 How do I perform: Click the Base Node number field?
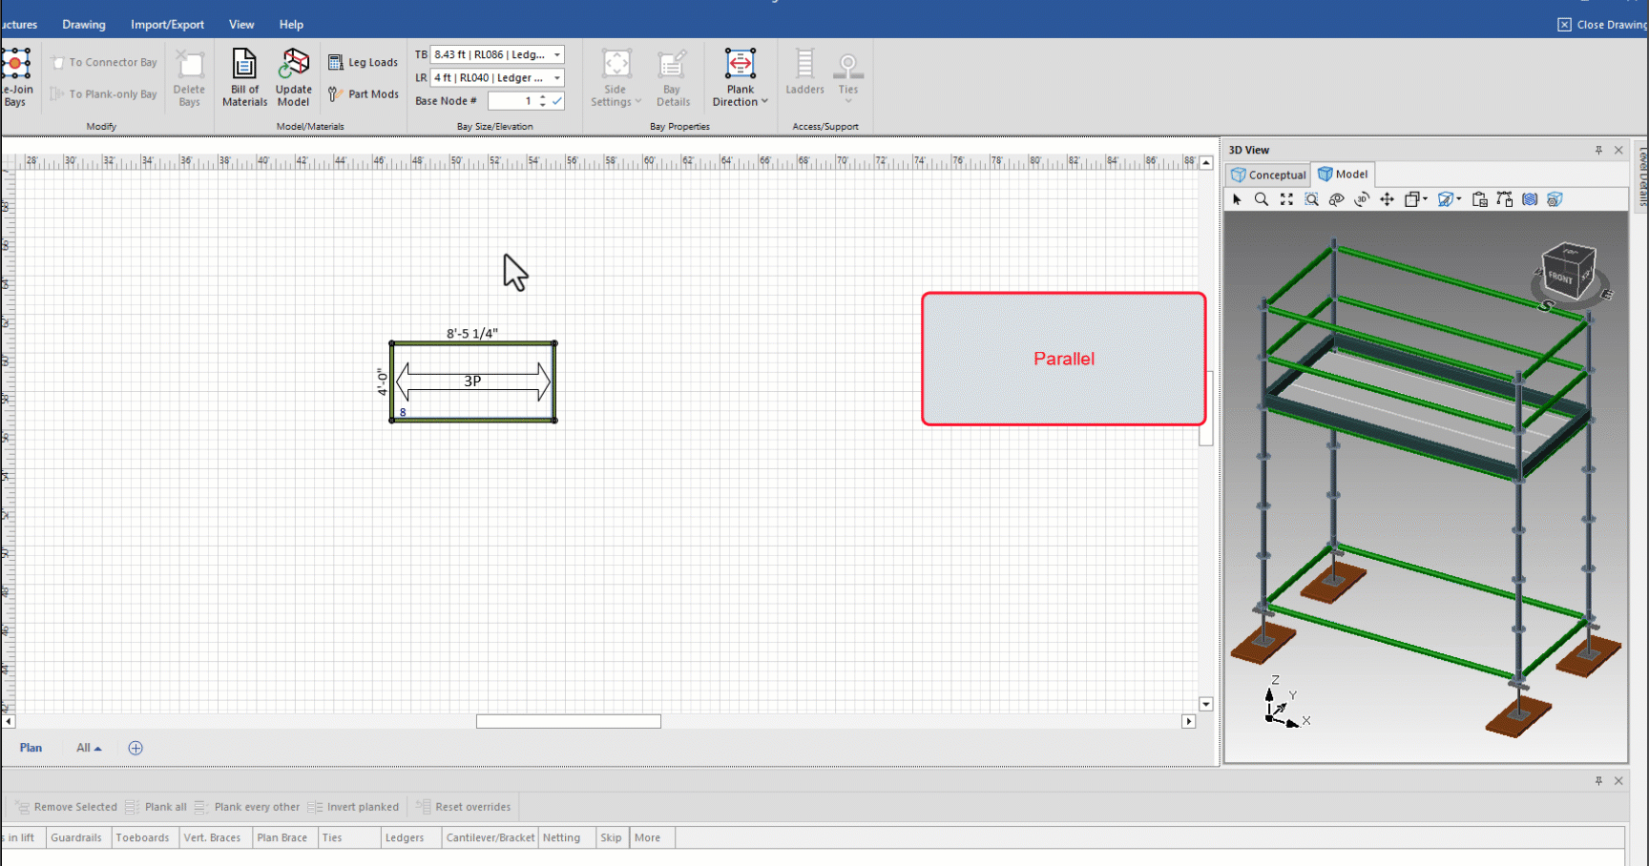pyautogui.click(x=511, y=101)
